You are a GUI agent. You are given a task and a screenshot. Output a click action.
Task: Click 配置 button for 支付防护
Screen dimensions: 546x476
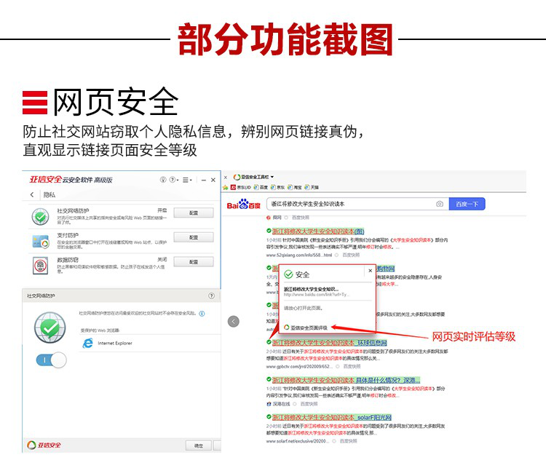[193, 238]
